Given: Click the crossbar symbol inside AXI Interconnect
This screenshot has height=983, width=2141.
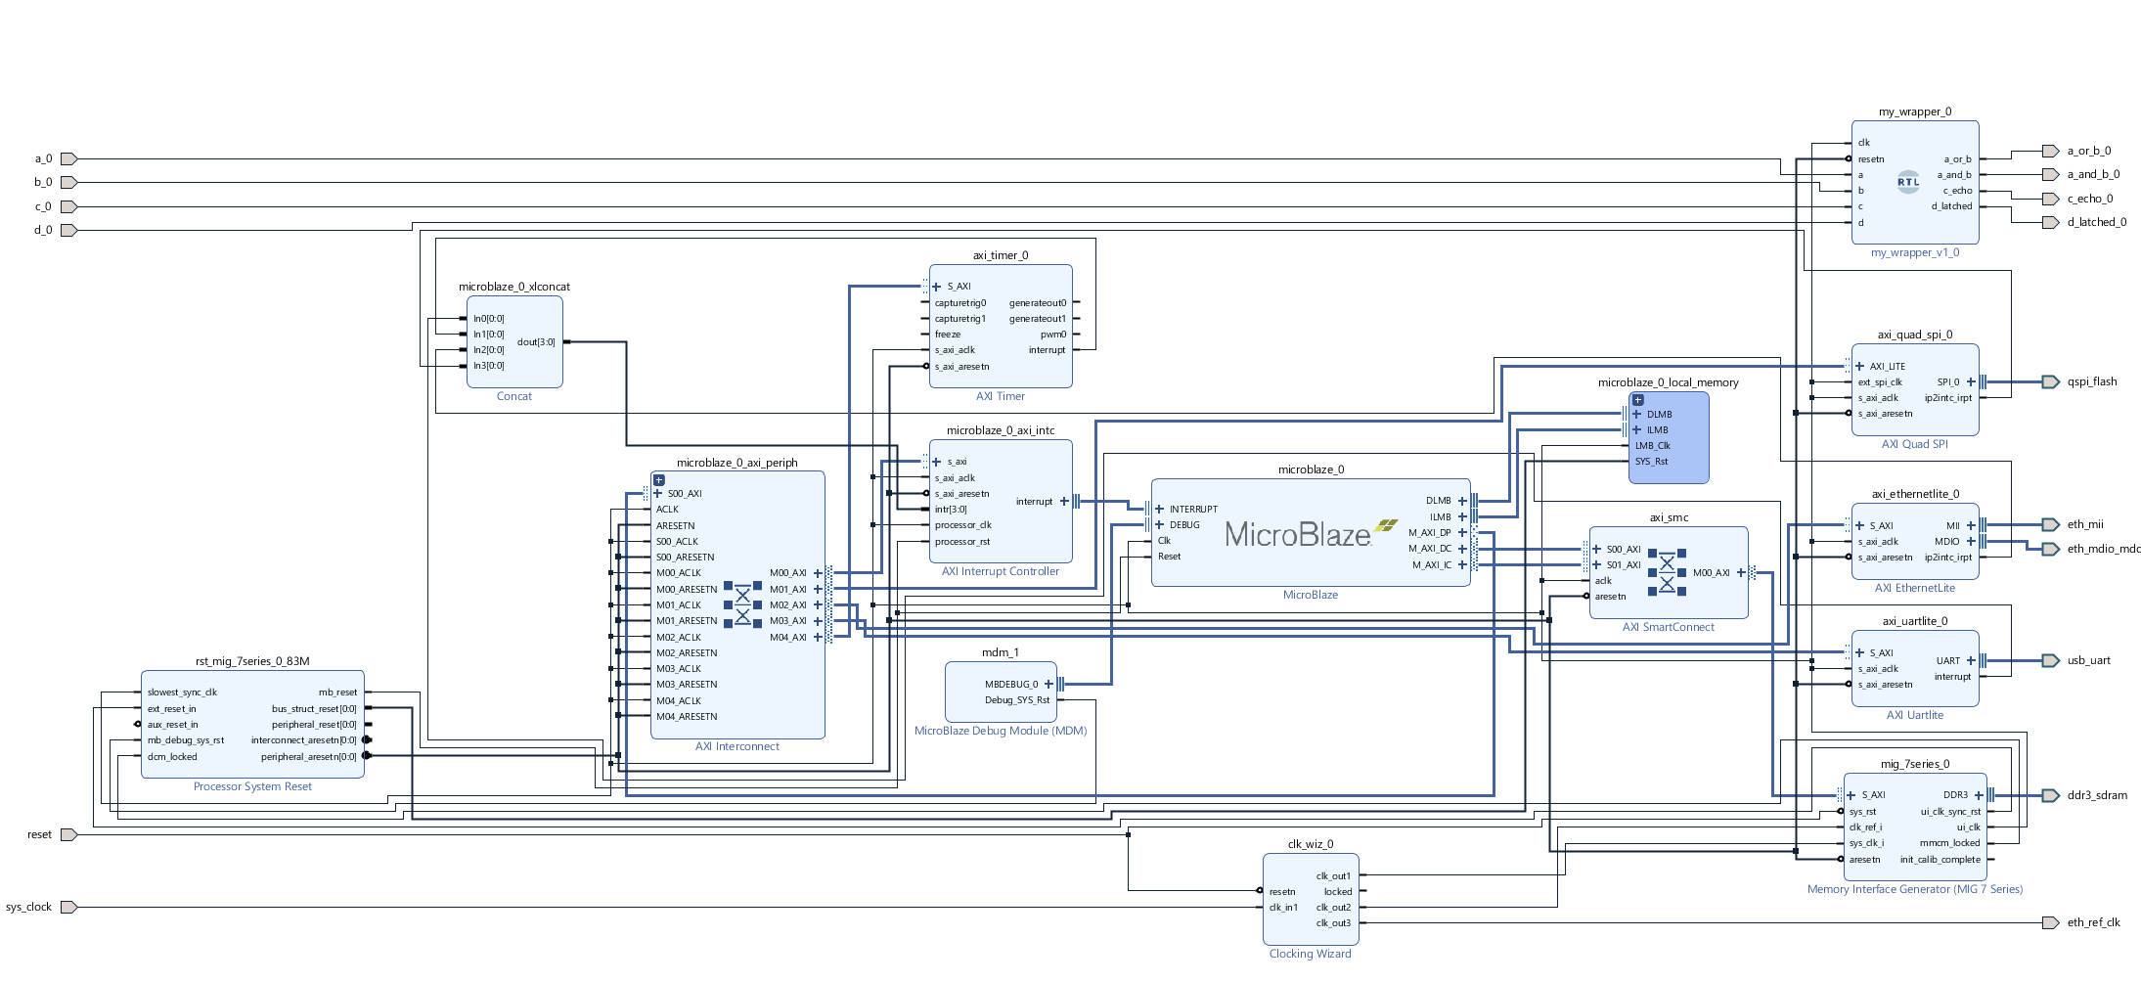Looking at the screenshot, I should [x=742, y=604].
